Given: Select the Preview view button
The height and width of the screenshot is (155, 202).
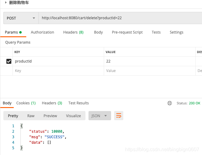Looking at the screenshot, I should pyautogui.click(x=50, y=116).
